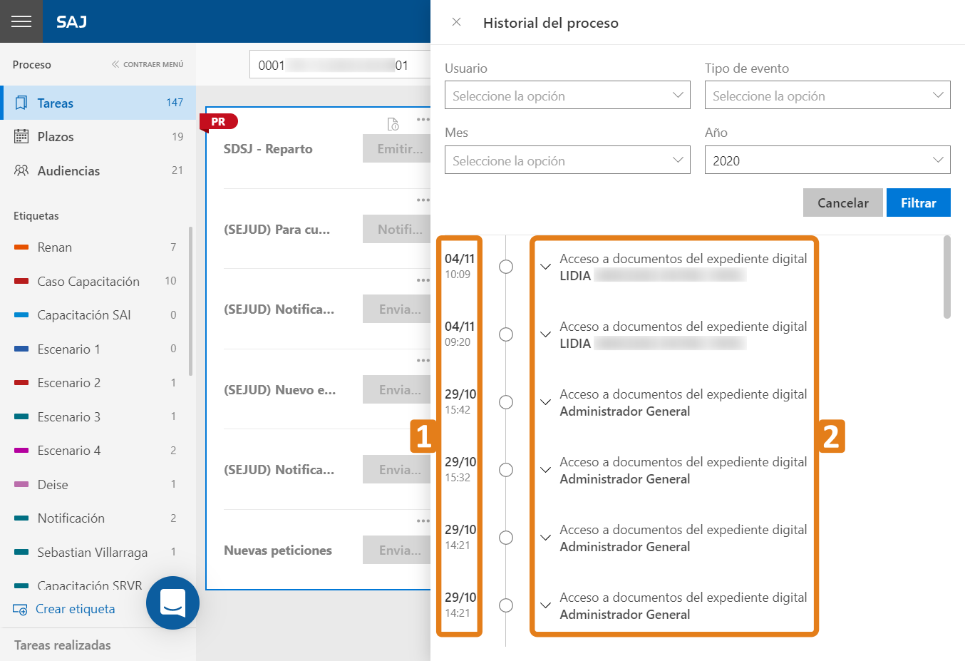
Task: Open the Usuario dropdown
Action: point(567,95)
